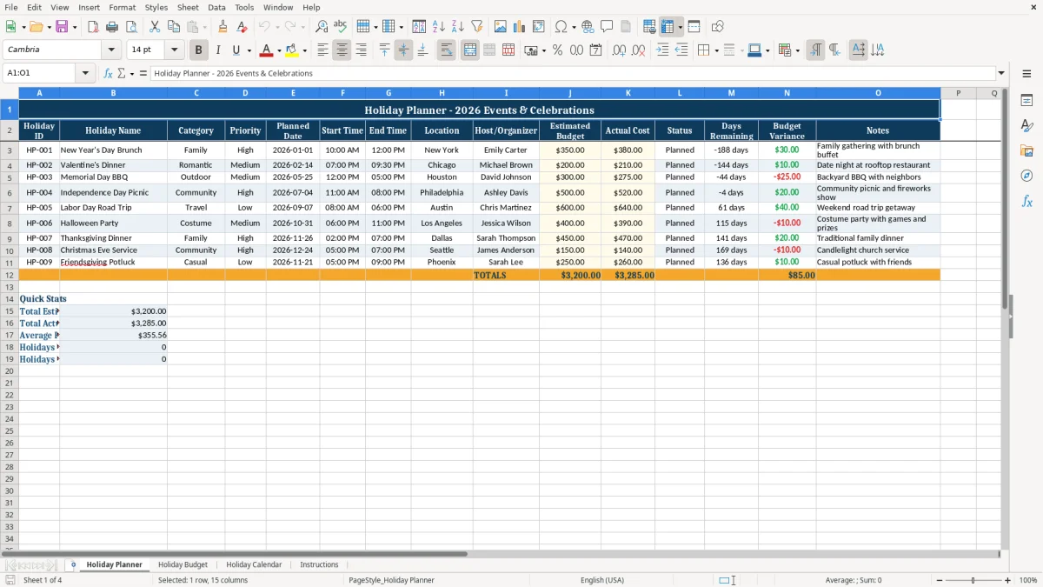This screenshot has width=1043, height=587.
Task: Open the Function Wizard
Action: pos(109,73)
